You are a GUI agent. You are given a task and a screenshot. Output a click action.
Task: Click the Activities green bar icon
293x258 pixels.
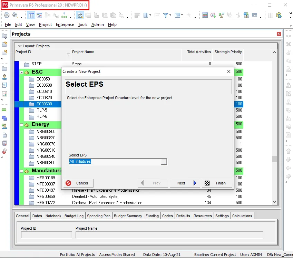pos(4,110)
